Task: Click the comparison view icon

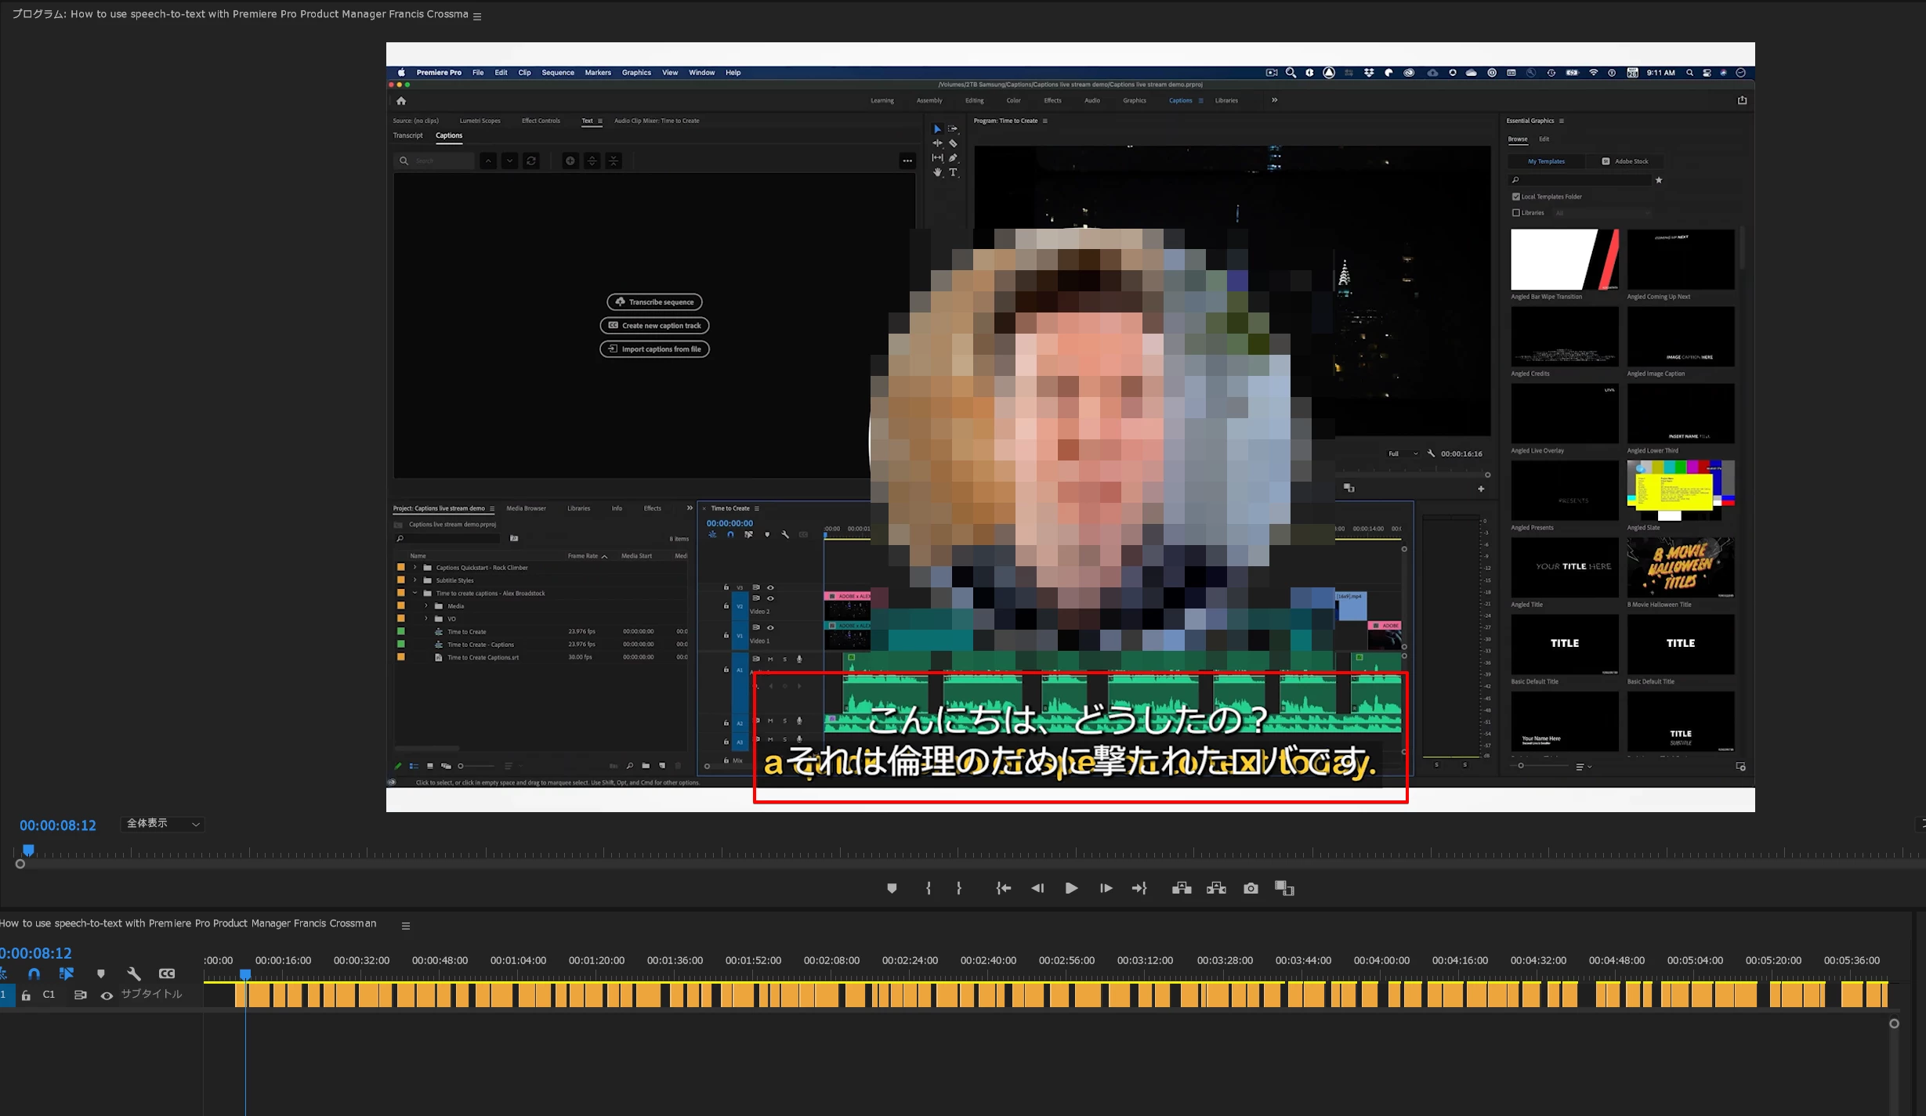Action: [x=1284, y=888]
